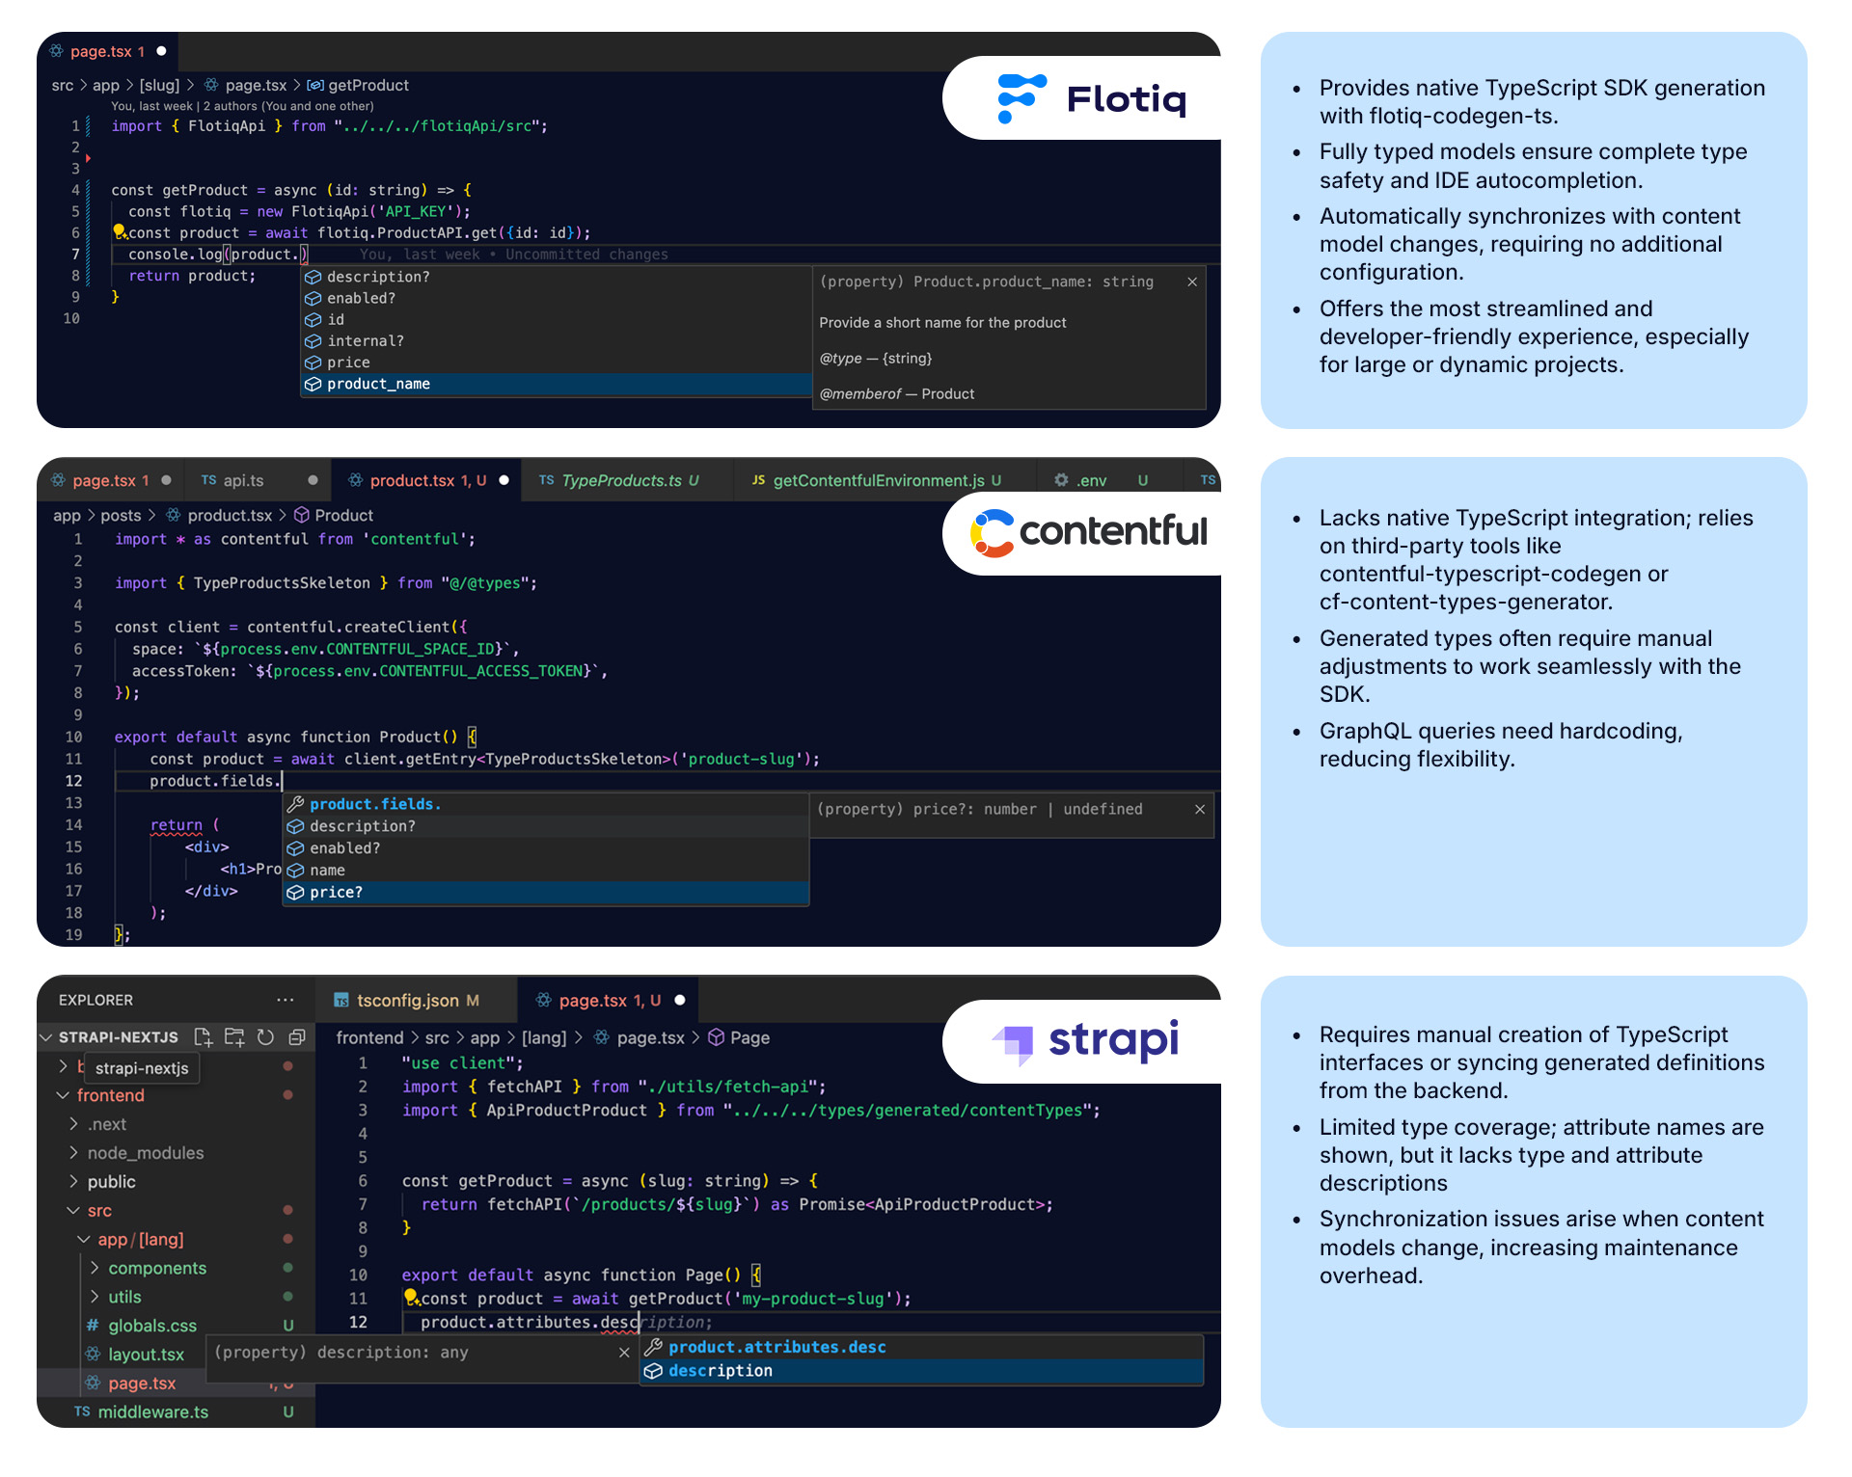The height and width of the screenshot is (1477, 1852).
Task: Collapse the app/[lang] folder
Action: [85, 1240]
